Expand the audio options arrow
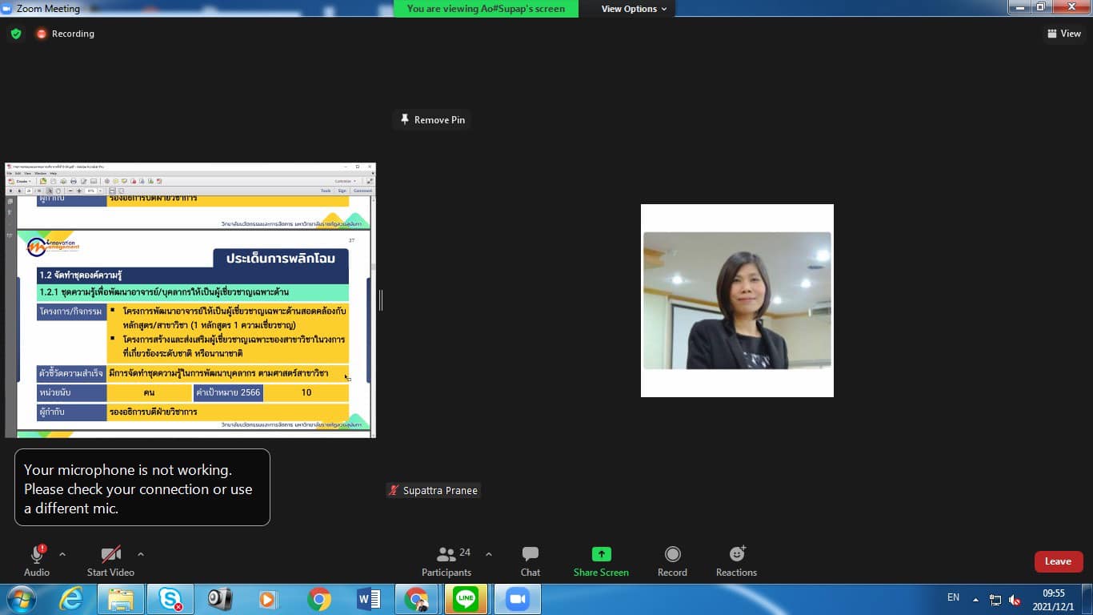Image resolution: width=1093 pixels, height=615 pixels. point(62,554)
